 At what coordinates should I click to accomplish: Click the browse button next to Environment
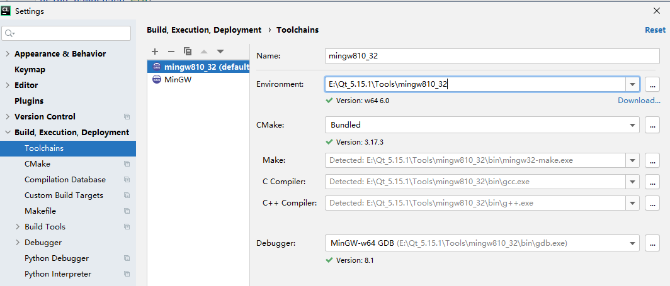pos(652,84)
